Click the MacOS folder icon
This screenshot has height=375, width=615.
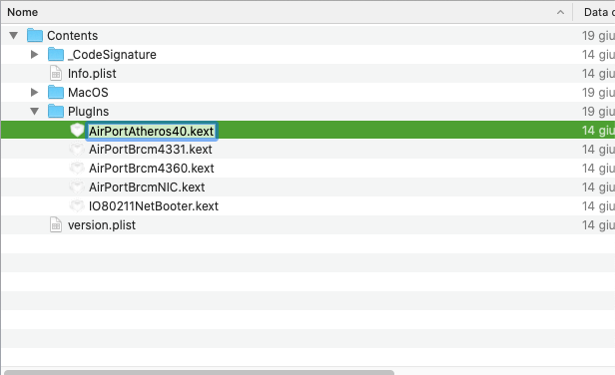[56, 93]
